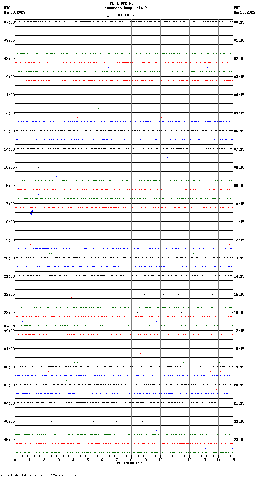Click the scale bar icon beside top legend
This screenshot has height=479, width=257.
(108, 14)
